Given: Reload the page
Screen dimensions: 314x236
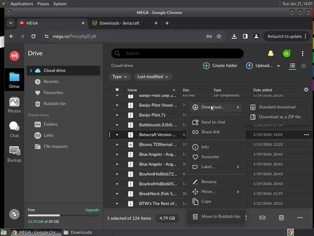Looking at the screenshot, I should pos(33,36).
